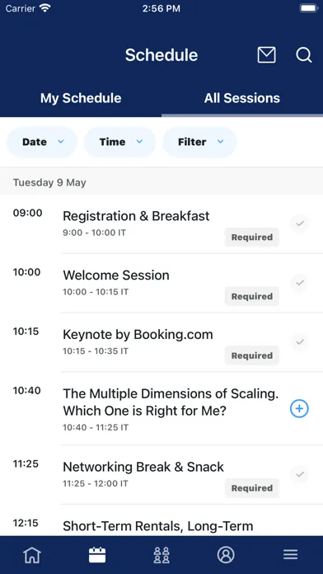Toggle checkmark for Registration & Breakfast

pos(300,223)
